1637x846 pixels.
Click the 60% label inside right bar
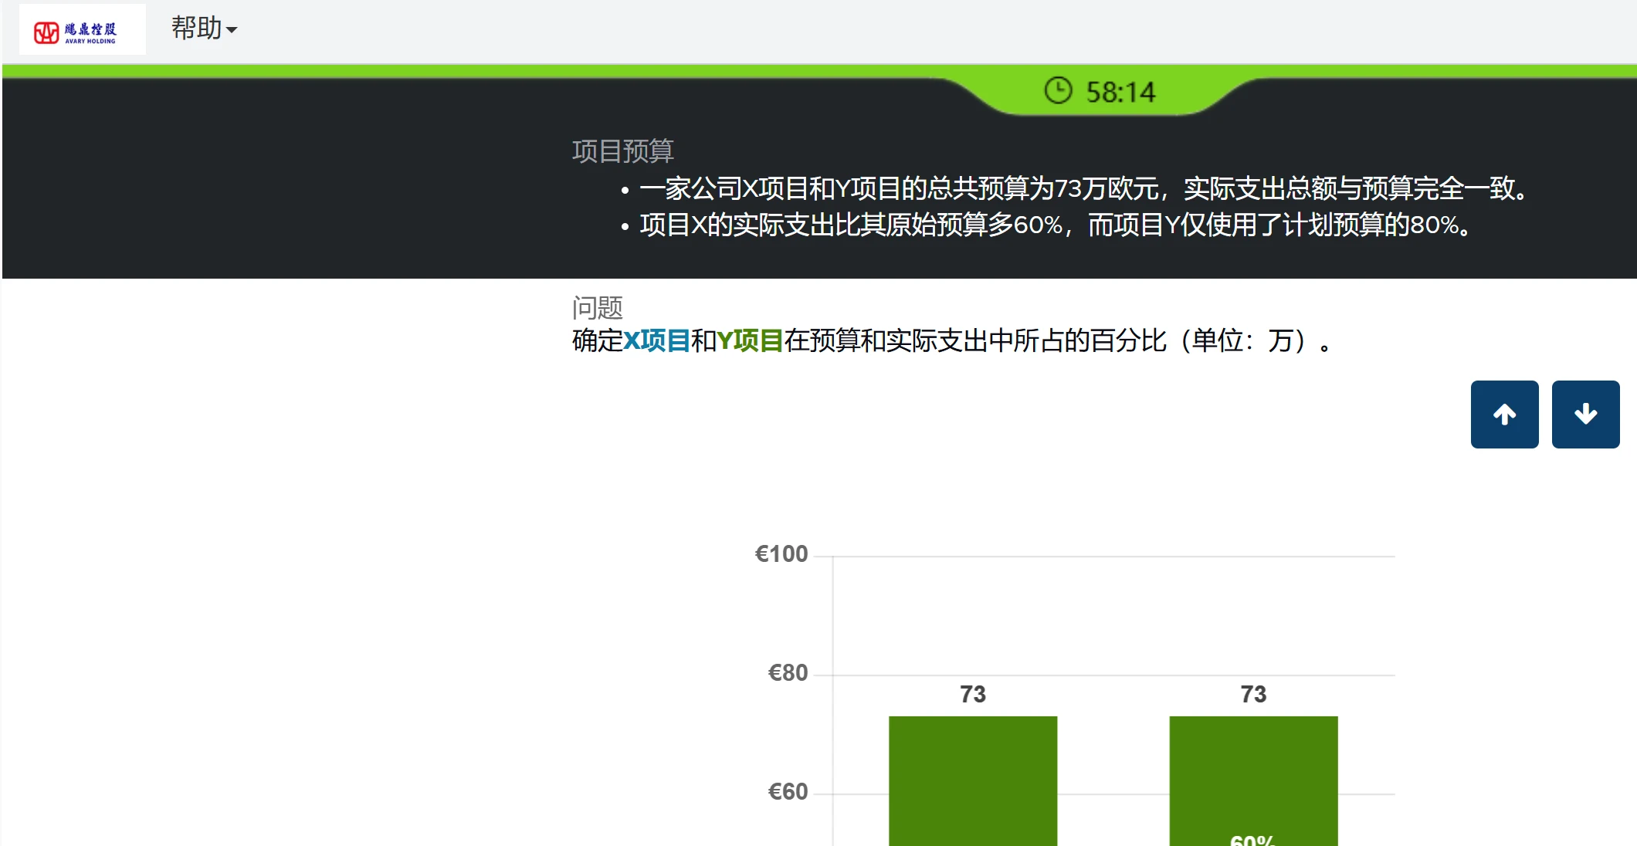1251,840
